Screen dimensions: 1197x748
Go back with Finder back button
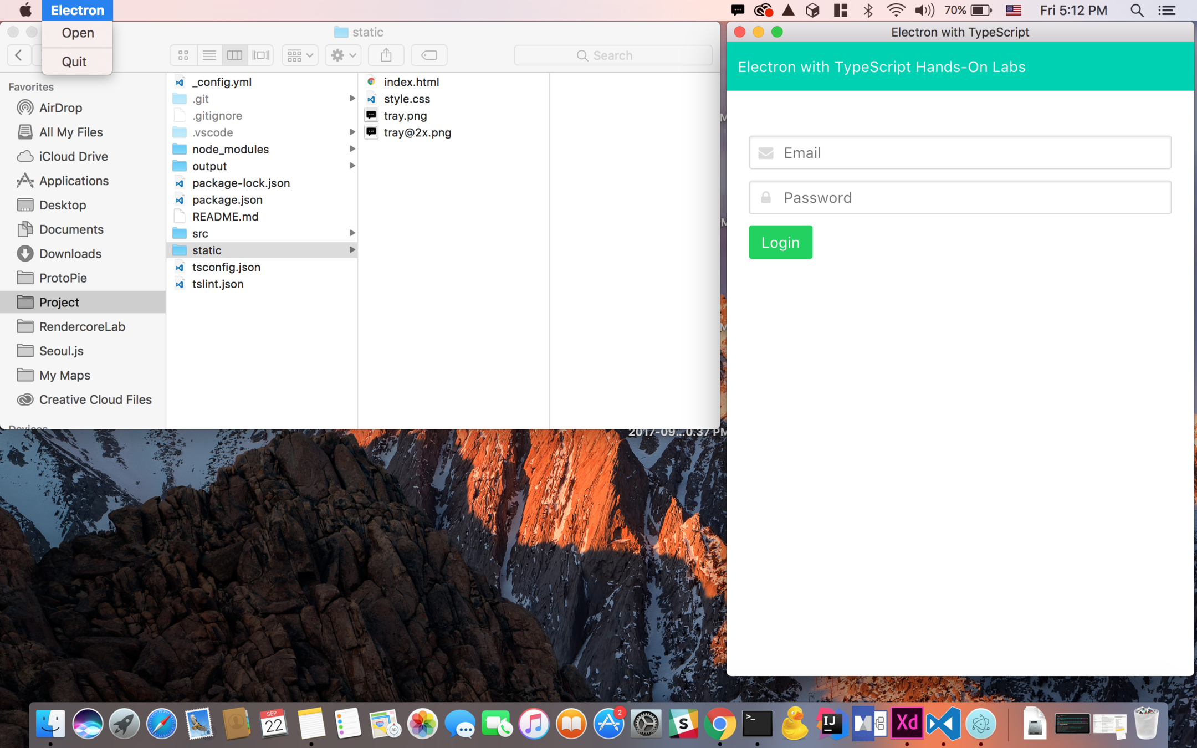(19, 55)
